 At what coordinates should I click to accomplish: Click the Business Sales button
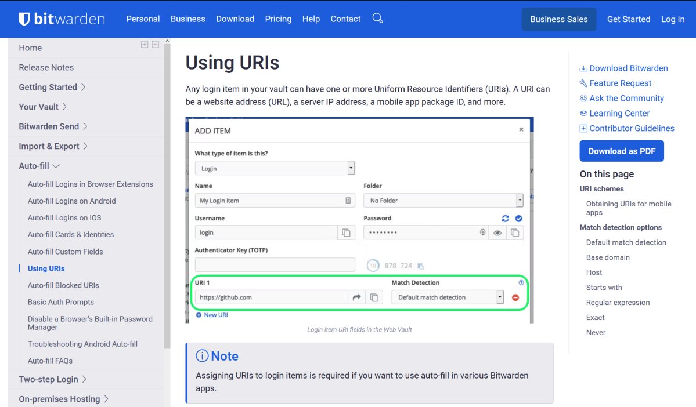pos(559,19)
